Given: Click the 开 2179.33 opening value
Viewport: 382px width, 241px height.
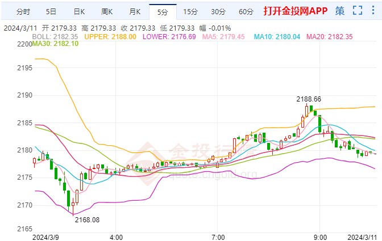Looking at the screenshot, I should click(x=59, y=28).
